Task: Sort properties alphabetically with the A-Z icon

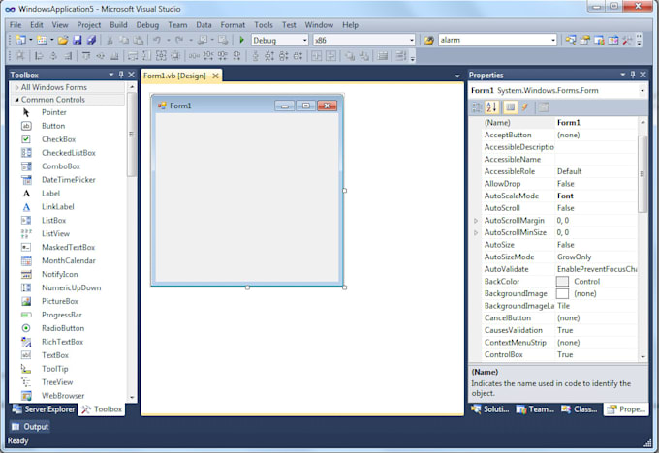Action: [493, 107]
